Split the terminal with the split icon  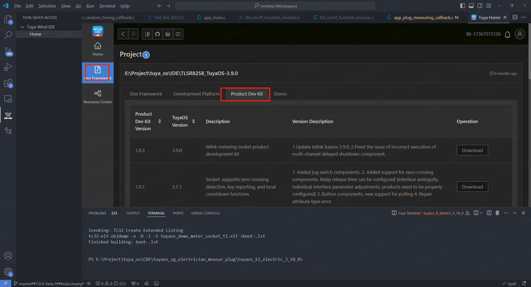tap(489, 213)
